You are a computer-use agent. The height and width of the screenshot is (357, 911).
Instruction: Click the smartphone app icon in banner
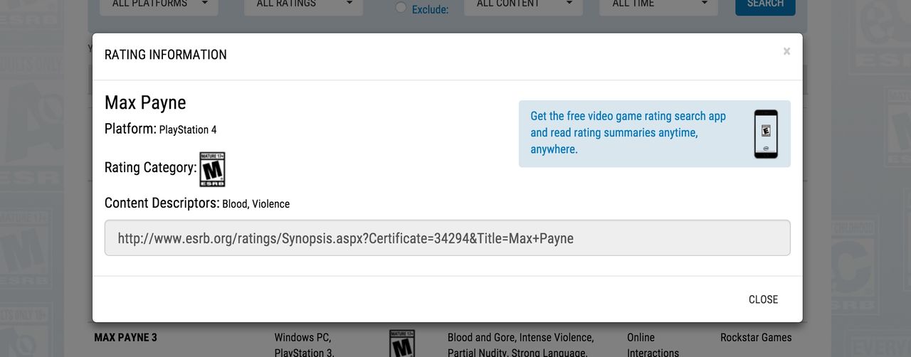[x=766, y=134]
